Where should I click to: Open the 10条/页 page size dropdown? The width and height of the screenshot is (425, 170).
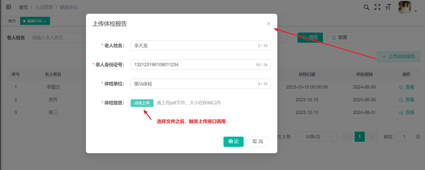coord(316,137)
